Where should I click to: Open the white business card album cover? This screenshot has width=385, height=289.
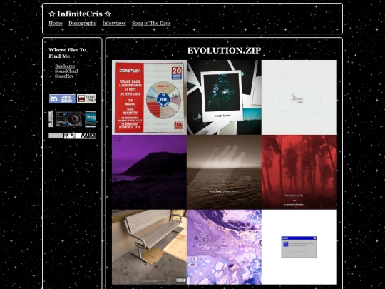(299, 97)
